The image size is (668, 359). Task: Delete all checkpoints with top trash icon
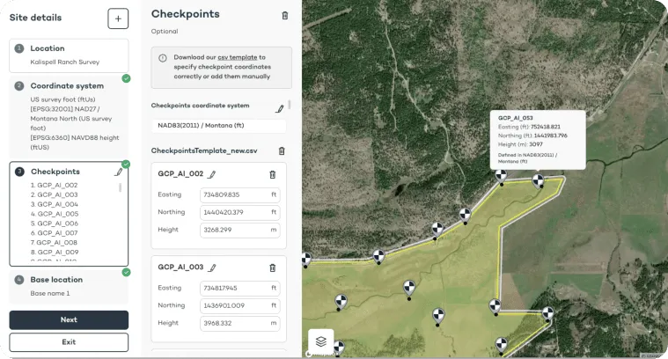pyautogui.click(x=283, y=15)
